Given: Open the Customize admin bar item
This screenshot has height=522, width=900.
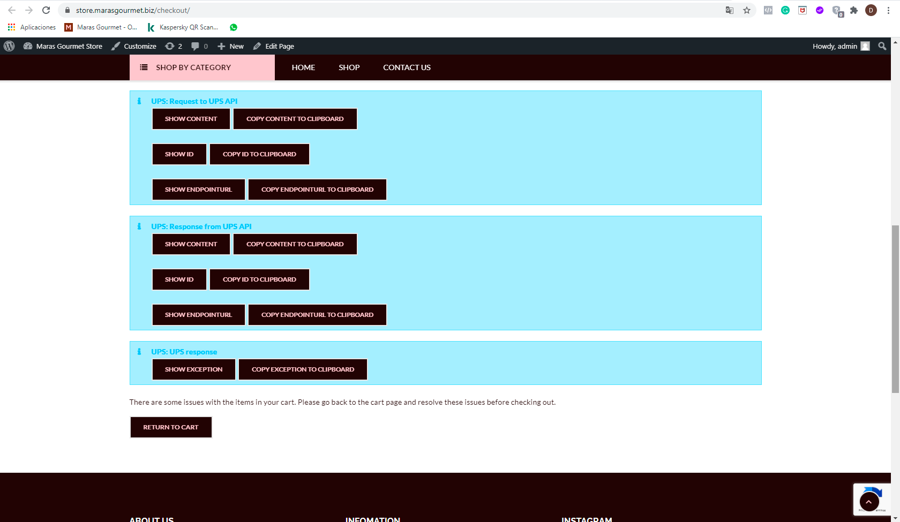Looking at the screenshot, I should coord(134,46).
